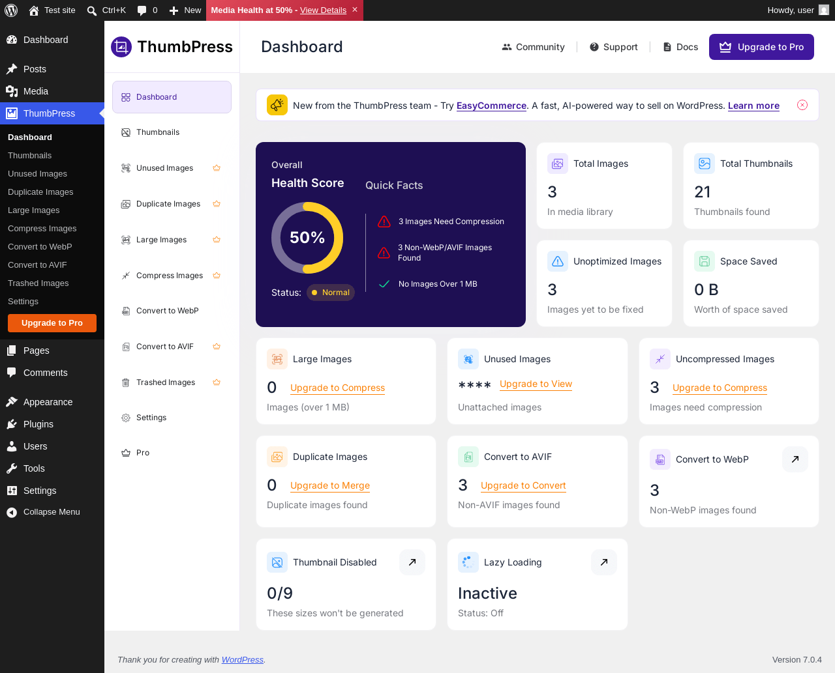Dismiss the media health notice in admin bar
The width and height of the screenshot is (835, 673).
(355, 10)
